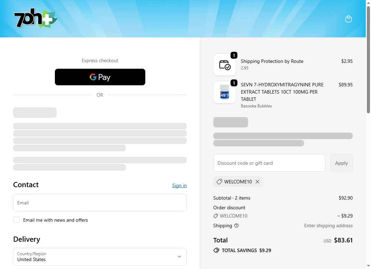Click the Subtotal · 2 items label

click(x=232, y=198)
